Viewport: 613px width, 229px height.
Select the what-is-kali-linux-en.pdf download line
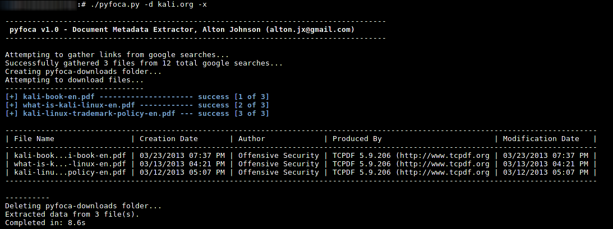[137, 105]
